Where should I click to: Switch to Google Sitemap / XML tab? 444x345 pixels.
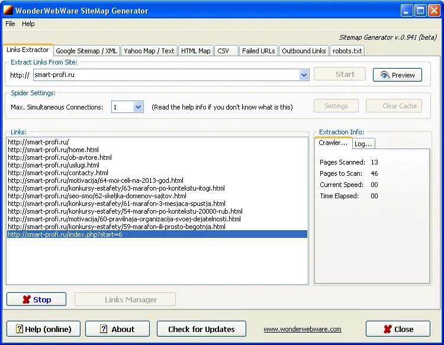pyautogui.click(x=86, y=51)
